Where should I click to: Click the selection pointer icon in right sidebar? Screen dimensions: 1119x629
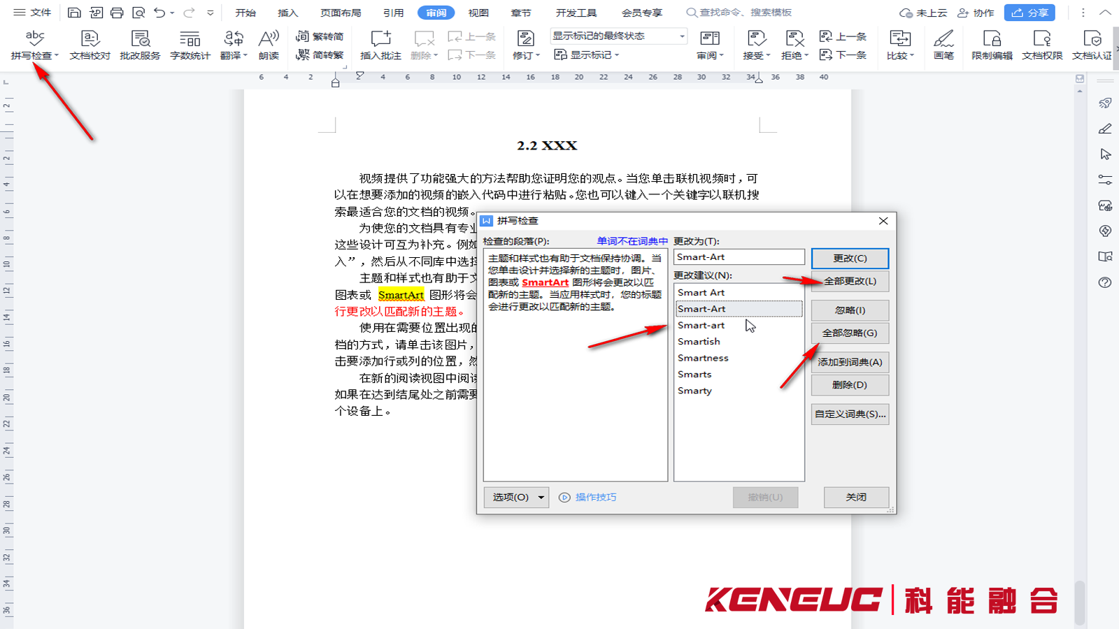[1105, 154]
